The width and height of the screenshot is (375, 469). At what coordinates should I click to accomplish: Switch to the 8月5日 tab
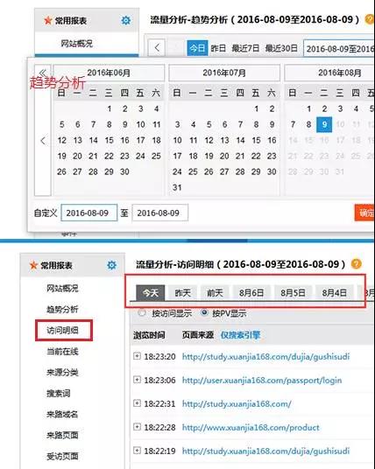click(x=293, y=292)
